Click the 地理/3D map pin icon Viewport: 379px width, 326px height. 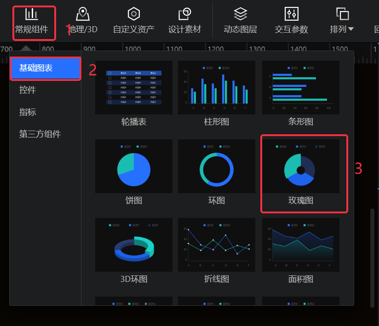pos(83,14)
